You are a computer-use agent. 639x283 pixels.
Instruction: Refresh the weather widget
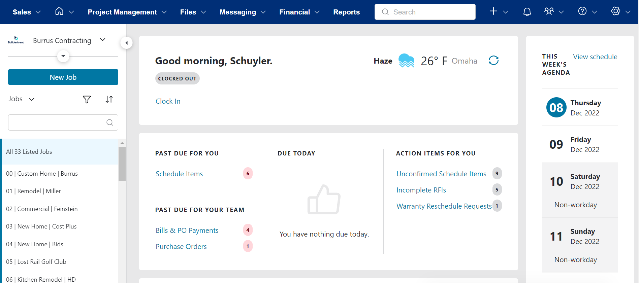click(493, 61)
